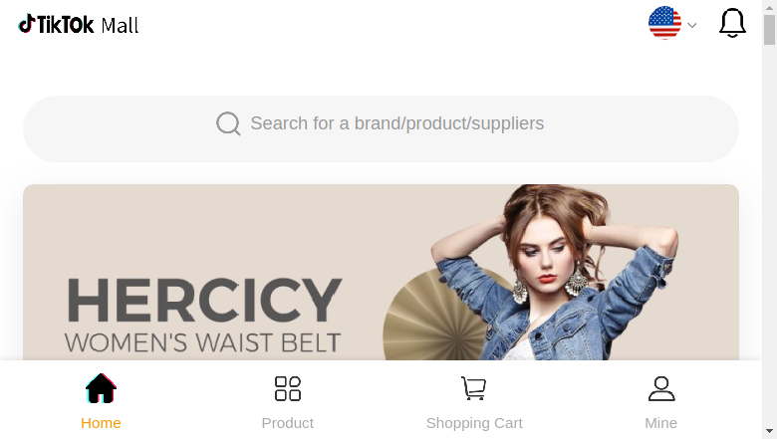Expand the language dropdown chevron
Viewport: 777px width, 439px height.
pyautogui.click(x=692, y=25)
